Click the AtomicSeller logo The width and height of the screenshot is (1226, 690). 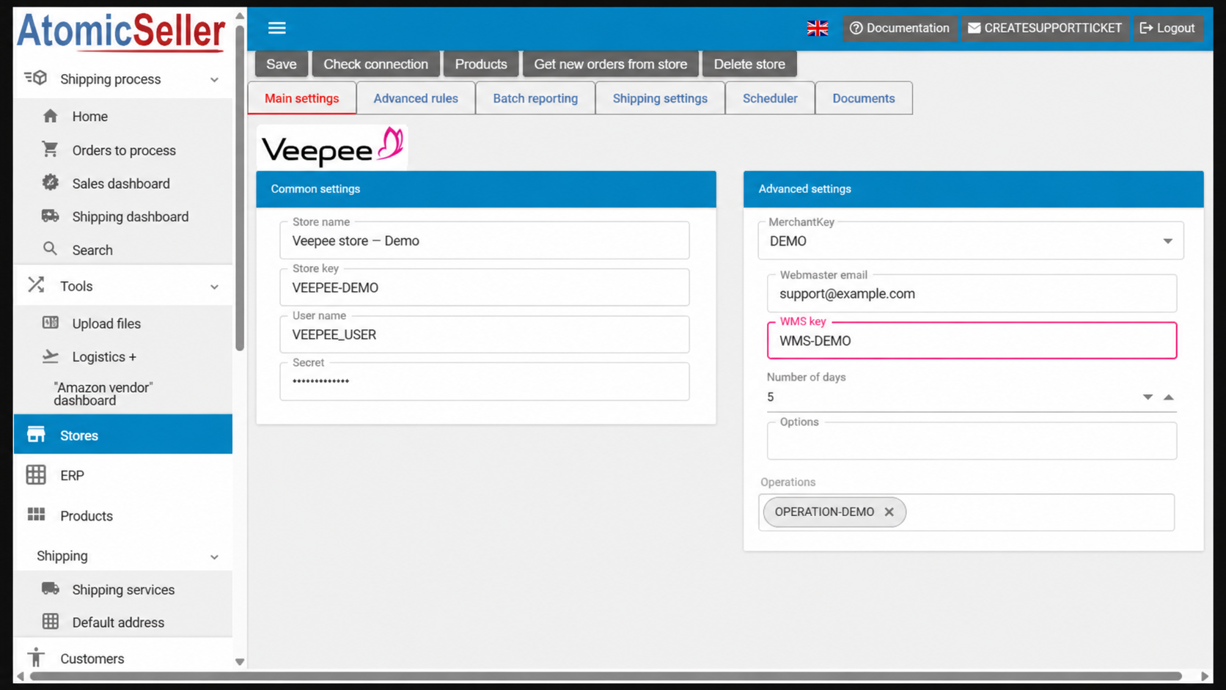[121, 32]
